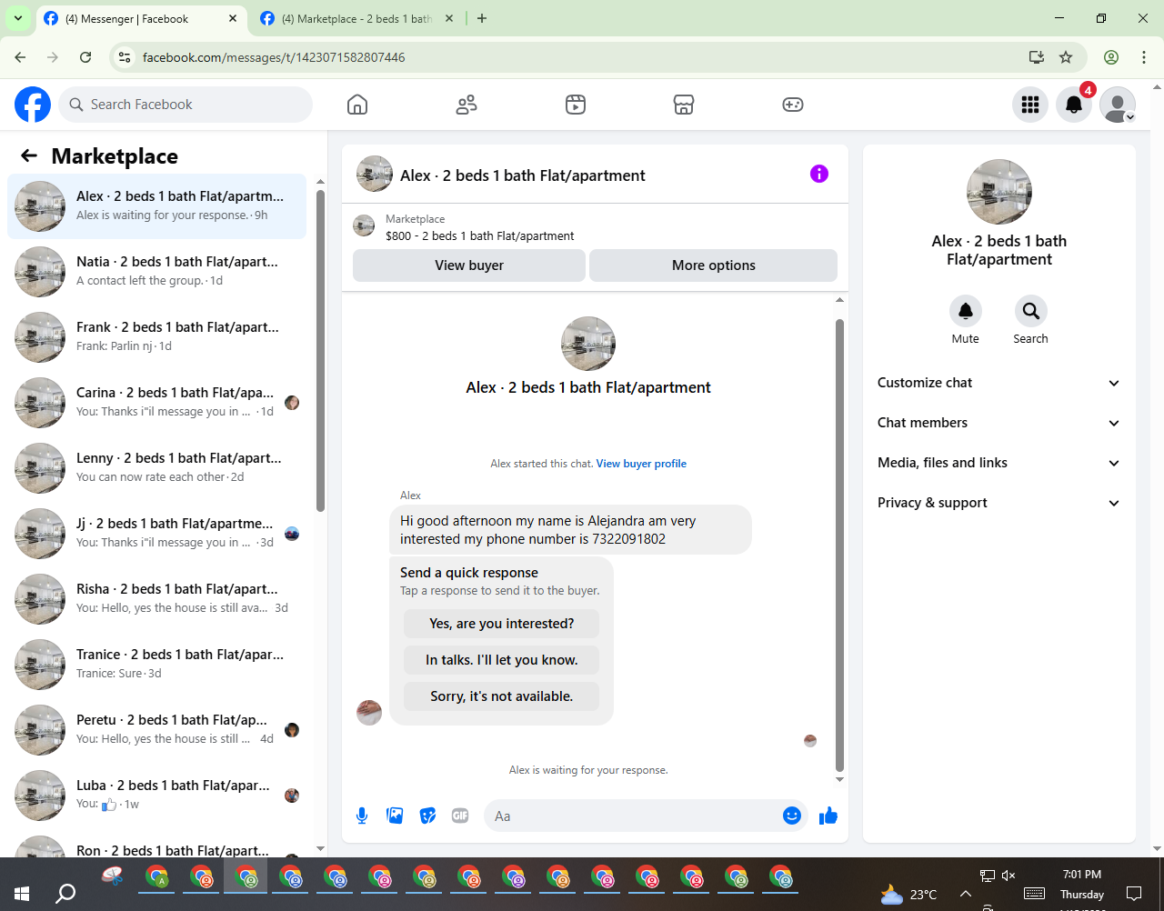1164x911 pixels.
Task: Click '$800 - 2 beds 1 bath Flat/apartment' listing text
Action: point(480,236)
